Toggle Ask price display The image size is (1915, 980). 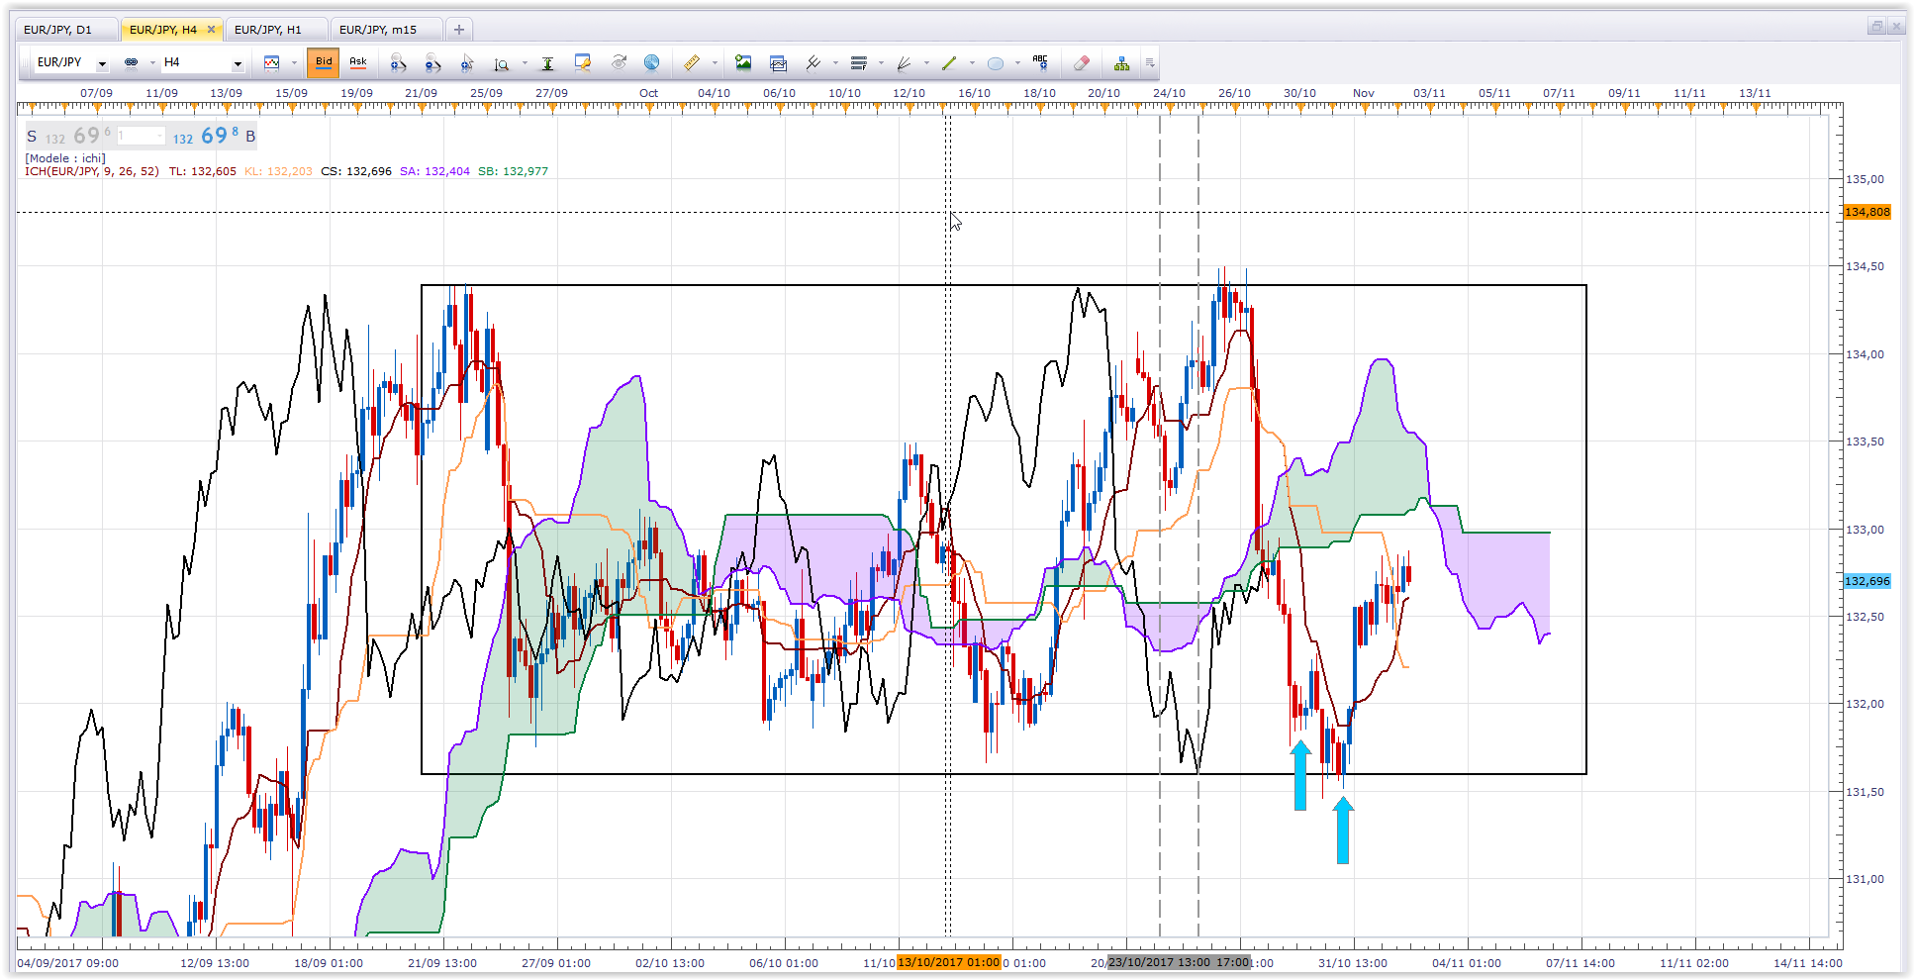(358, 62)
